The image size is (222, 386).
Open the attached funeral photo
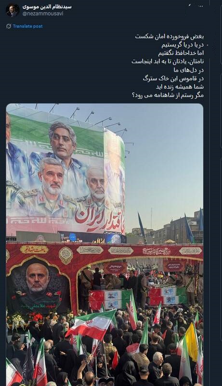[104, 245]
